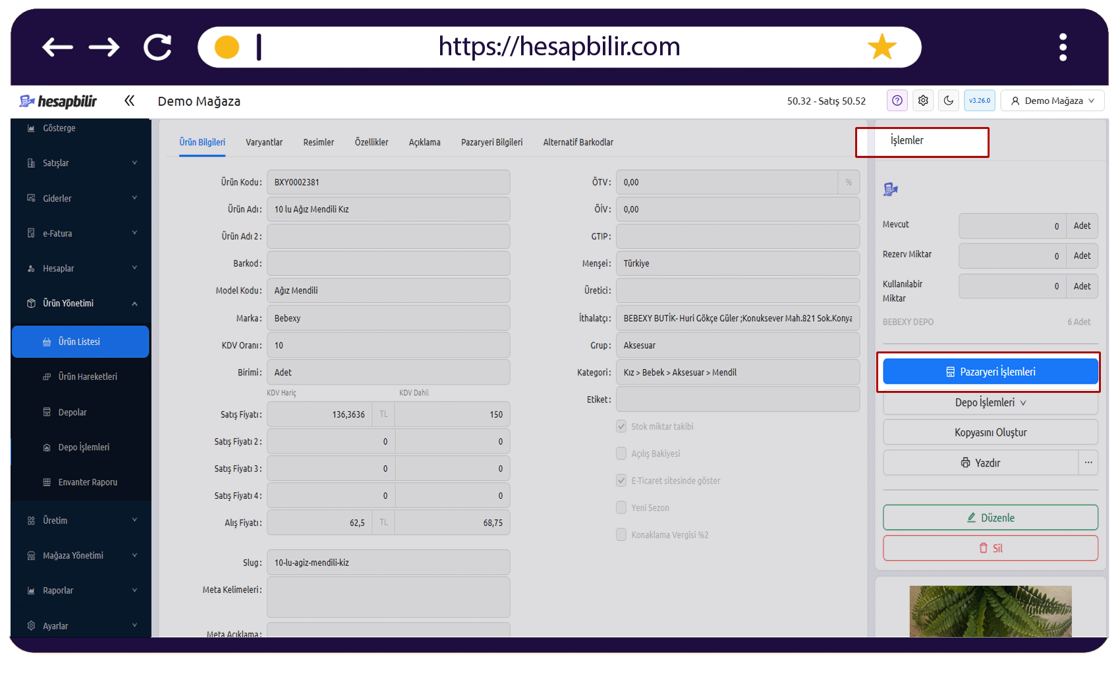The width and height of the screenshot is (1120, 691).
Task: Click the browser back arrow
Action: [x=57, y=47]
